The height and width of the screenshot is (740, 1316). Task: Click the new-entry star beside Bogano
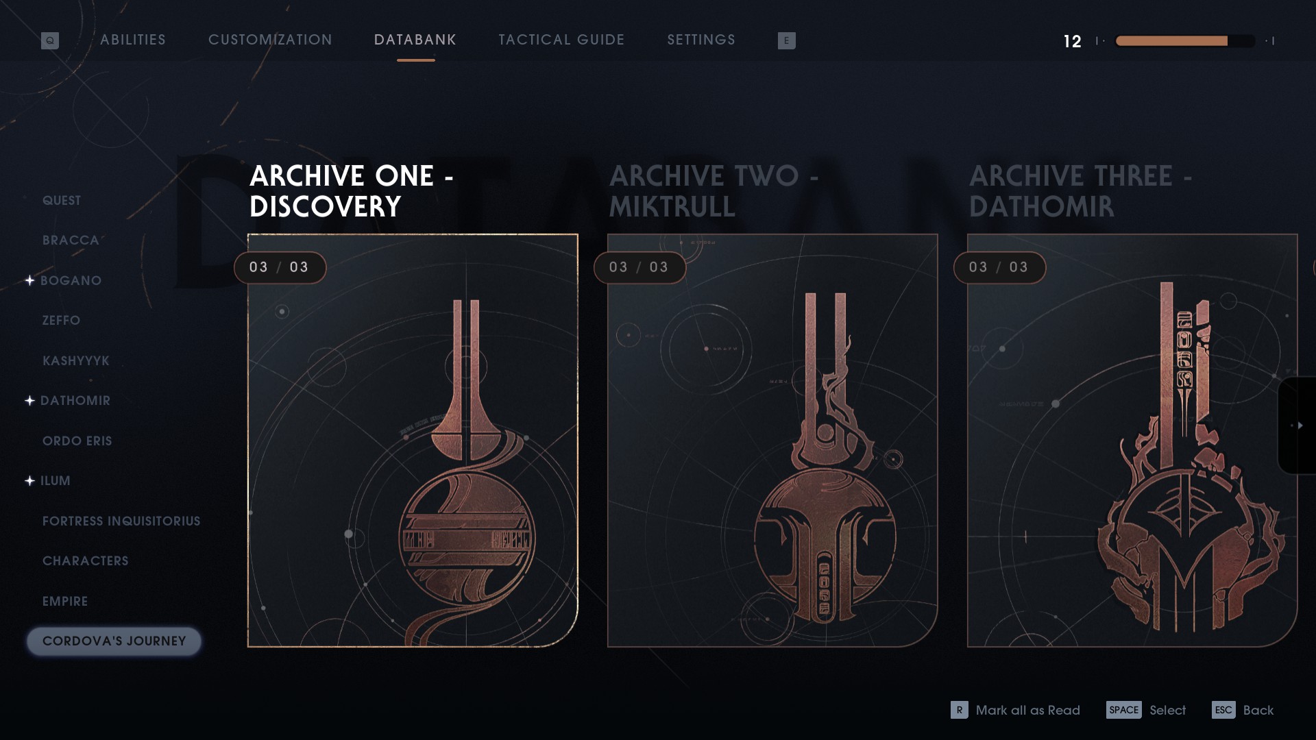pos(29,280)
